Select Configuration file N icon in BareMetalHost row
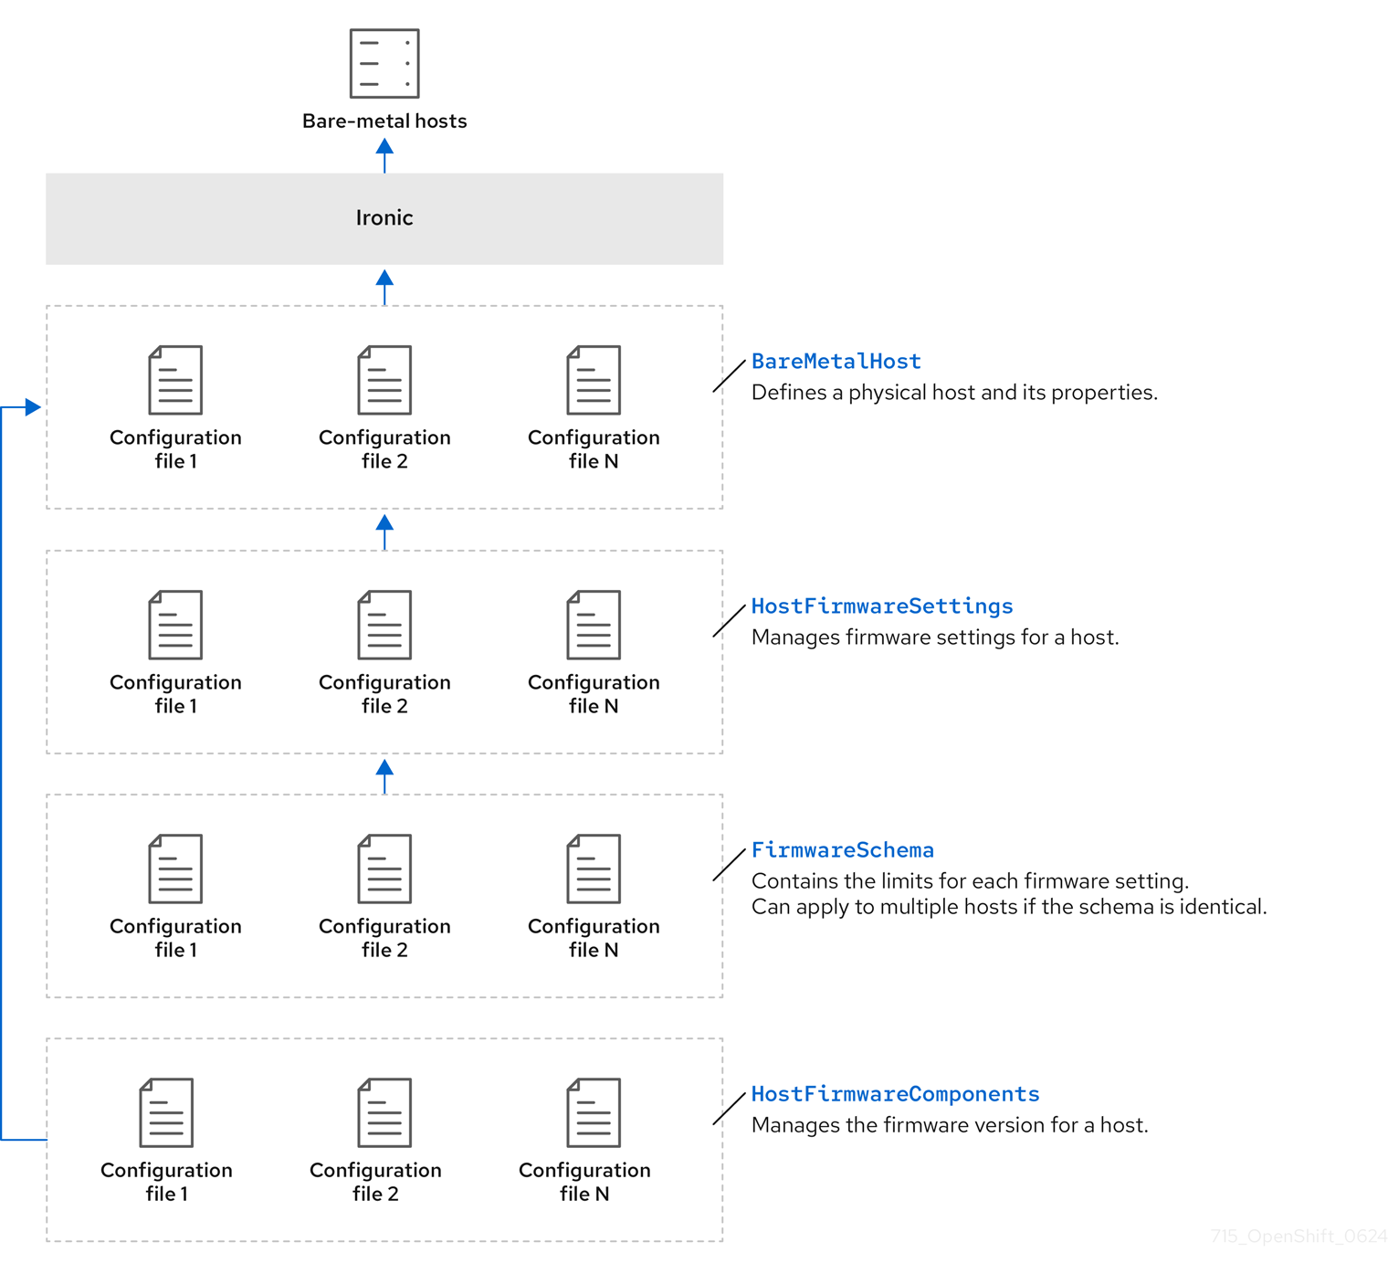Viewport: 1388px width, 1274px height. pyautogui.click(x=594, y=380)
